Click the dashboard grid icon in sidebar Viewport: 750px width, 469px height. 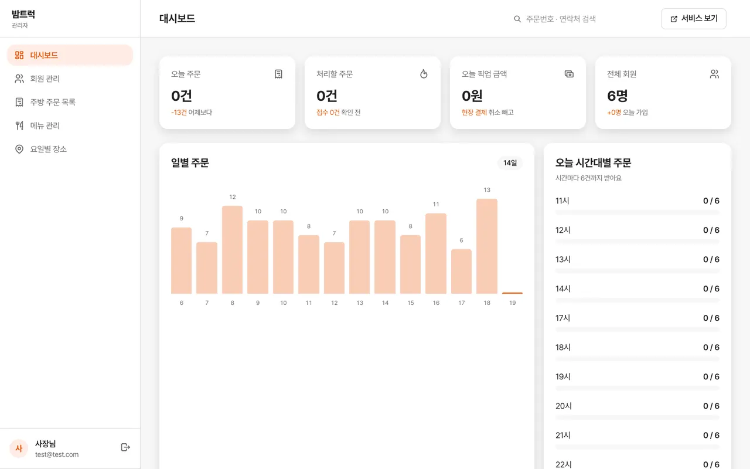point(19,55)
